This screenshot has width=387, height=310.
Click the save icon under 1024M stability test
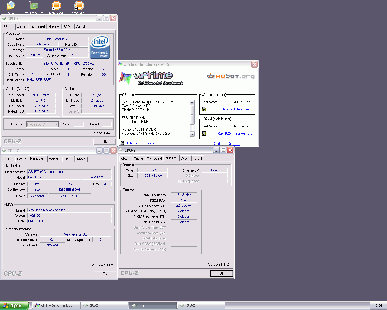(204, 134)
